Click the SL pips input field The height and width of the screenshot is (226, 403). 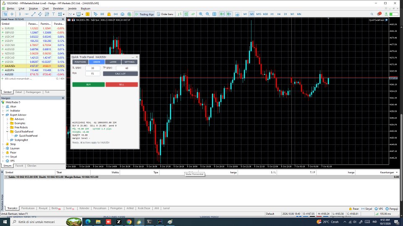[92, 68]
